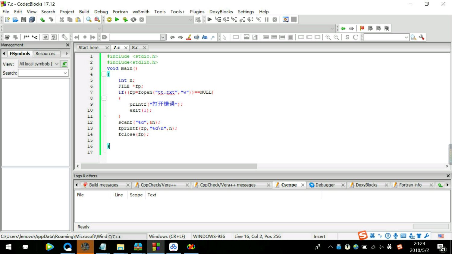452x254 pixels.
Task: Click the Rebuild icon
Action: coord(133,20)
